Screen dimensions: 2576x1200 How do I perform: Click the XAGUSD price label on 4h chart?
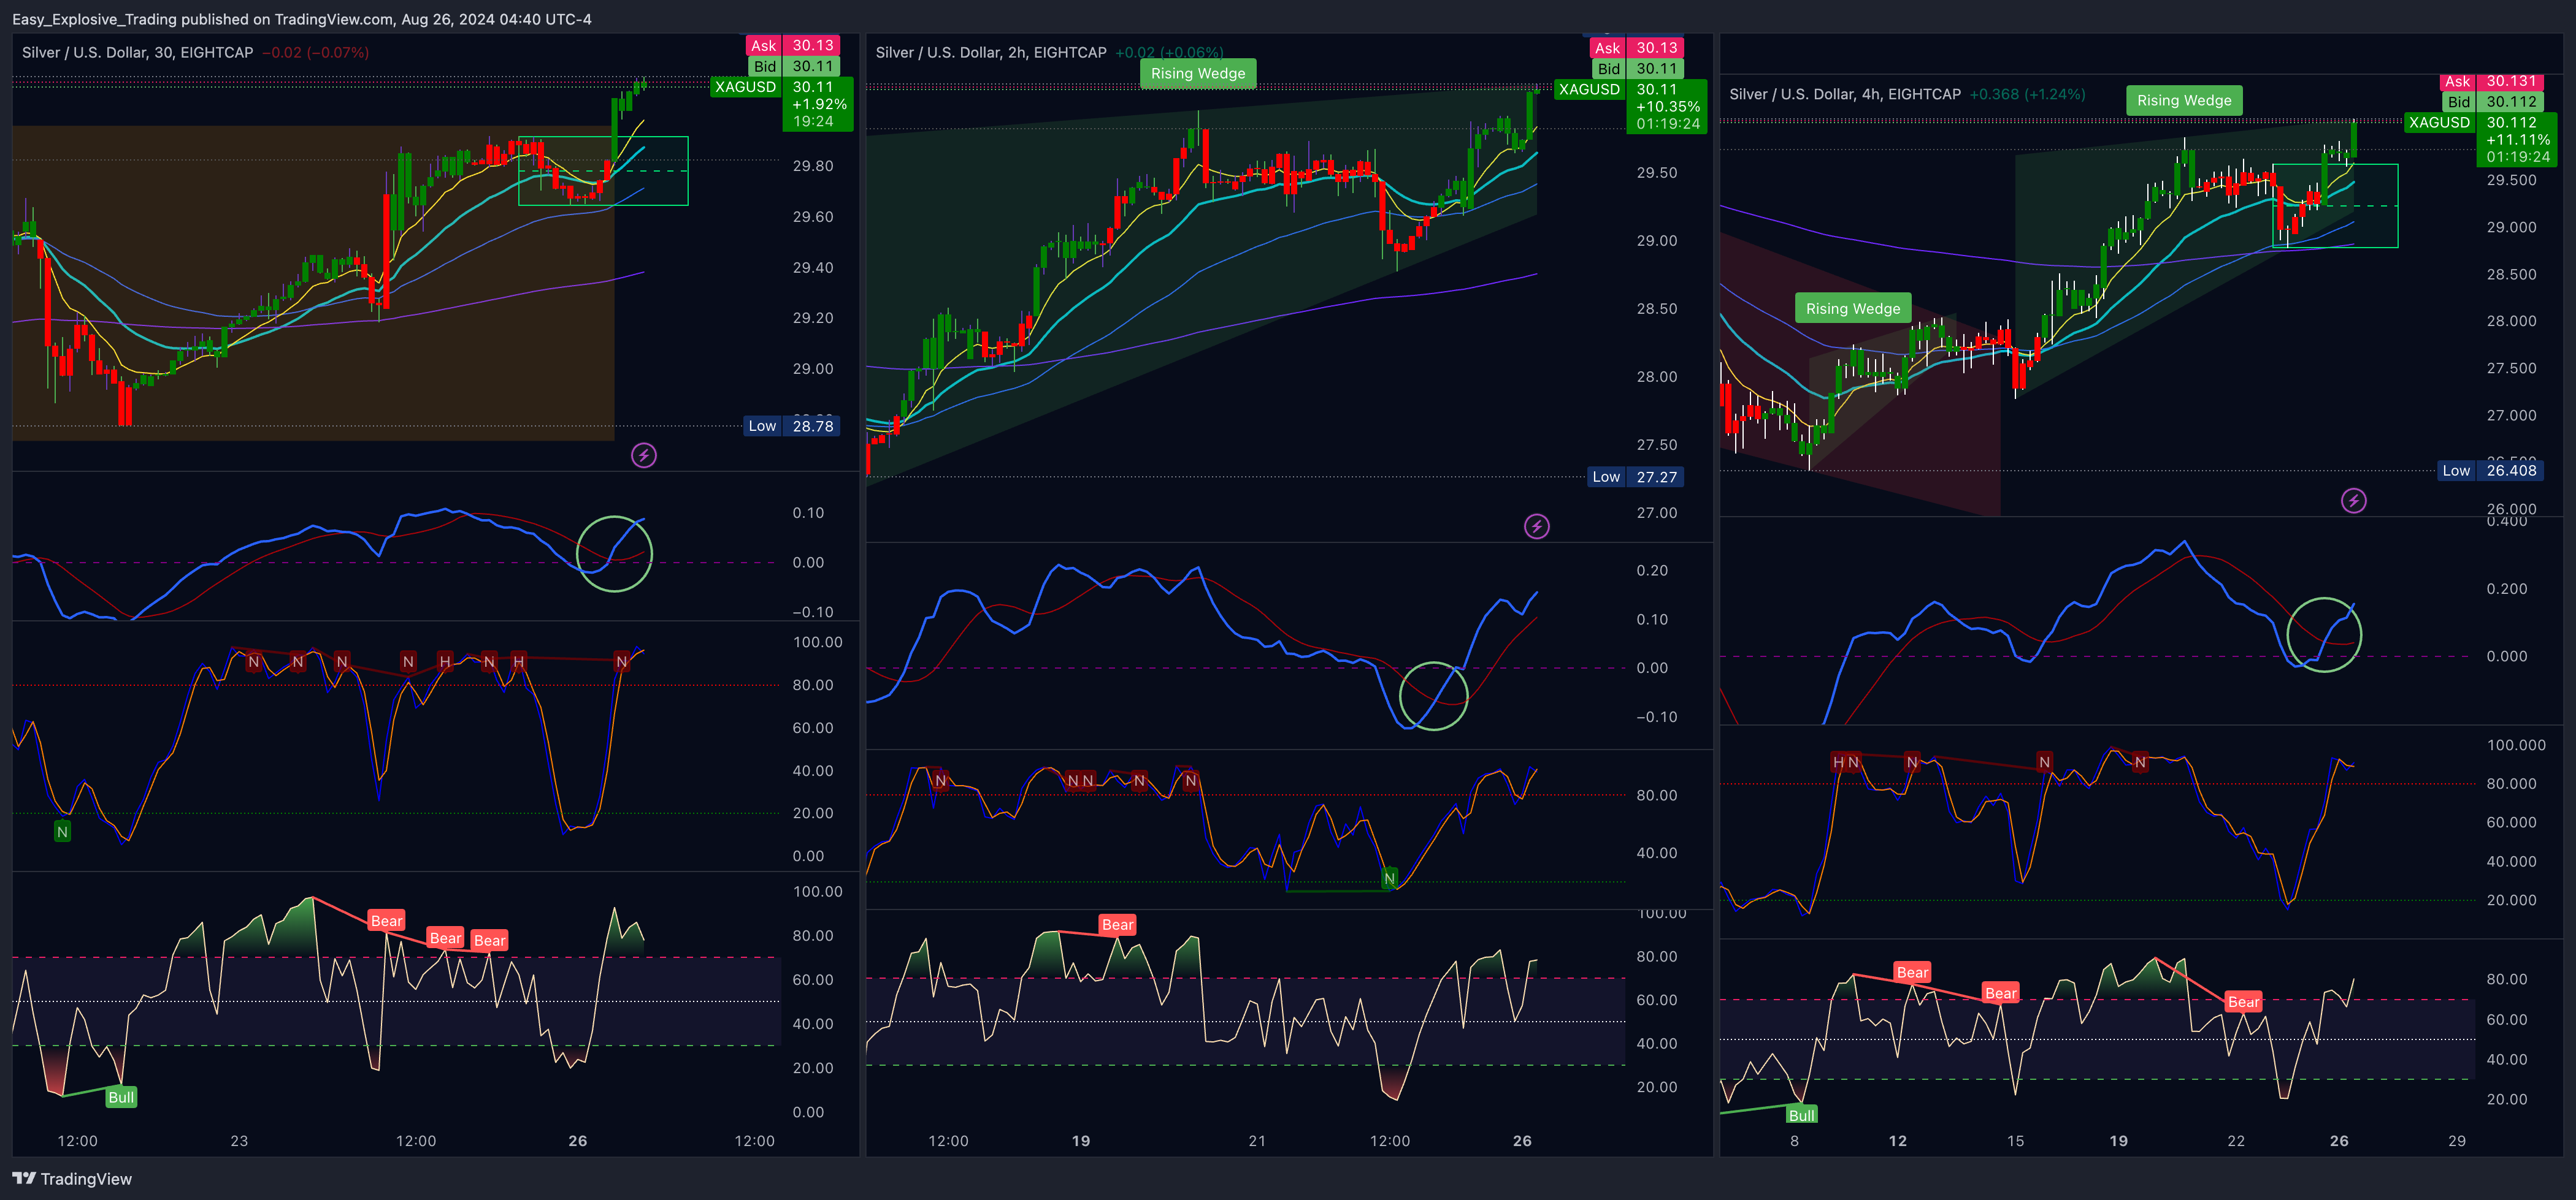2439,122
